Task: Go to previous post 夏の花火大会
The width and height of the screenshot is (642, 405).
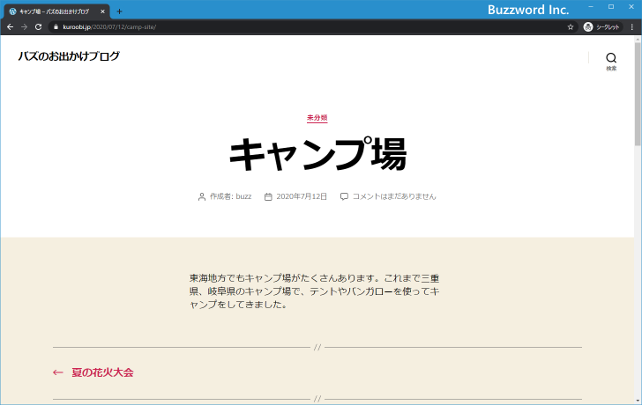Action: (101, 372)
